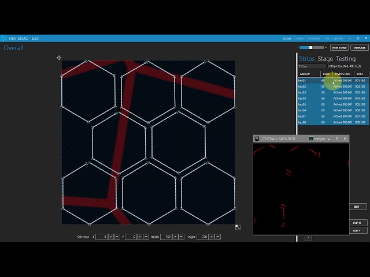Click the move handle icon above the stage
The width and height of the screenshot is (370, 277).
59,58
